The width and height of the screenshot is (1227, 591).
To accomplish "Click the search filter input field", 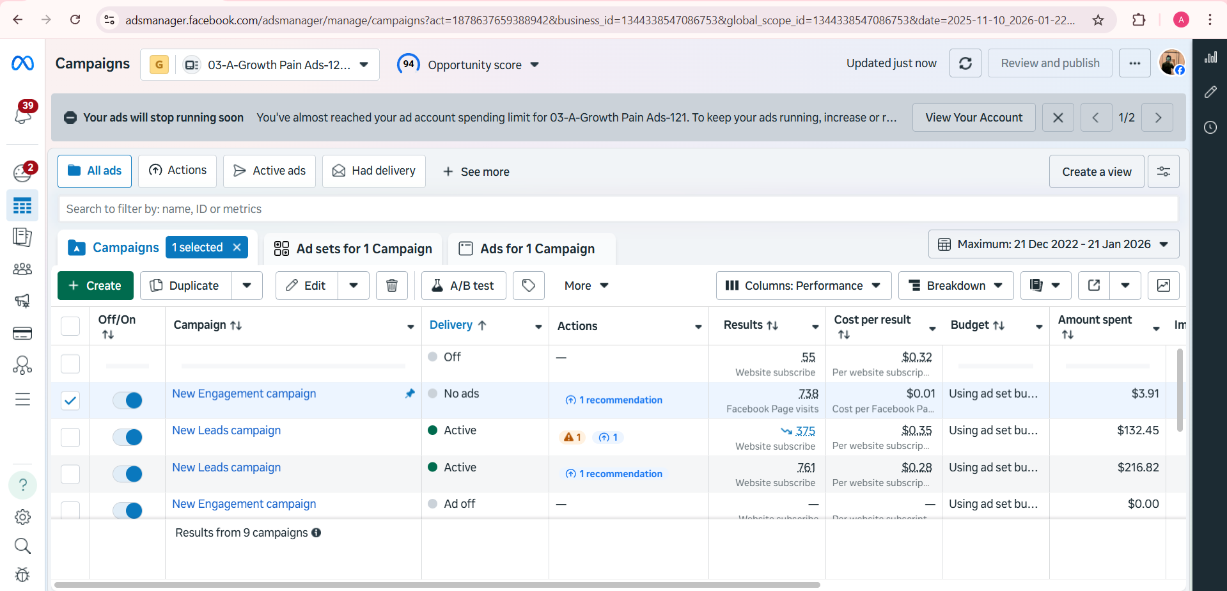I will [x=618, y=209].
